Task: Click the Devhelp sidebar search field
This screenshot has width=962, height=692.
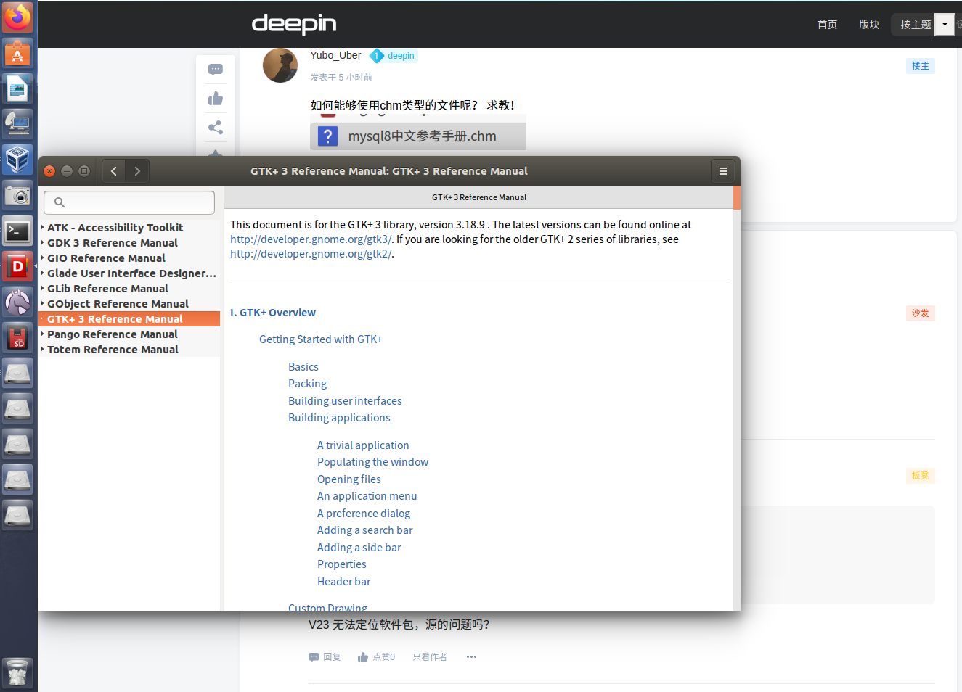Action: [x=129, y=202]
